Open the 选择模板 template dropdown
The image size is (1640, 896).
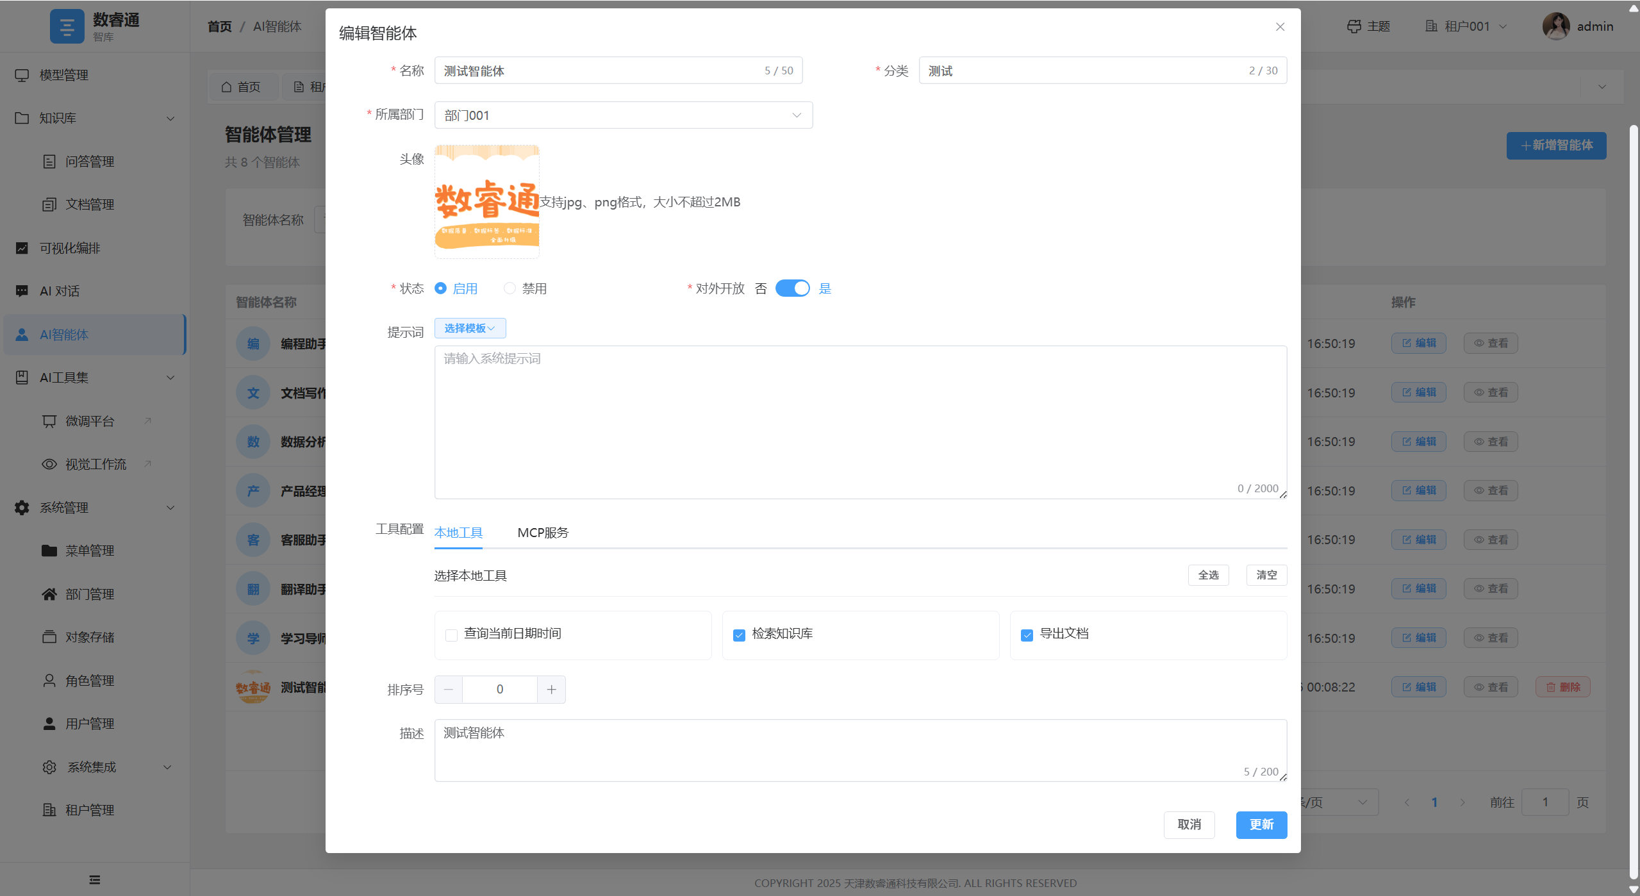tap(469, 328)
